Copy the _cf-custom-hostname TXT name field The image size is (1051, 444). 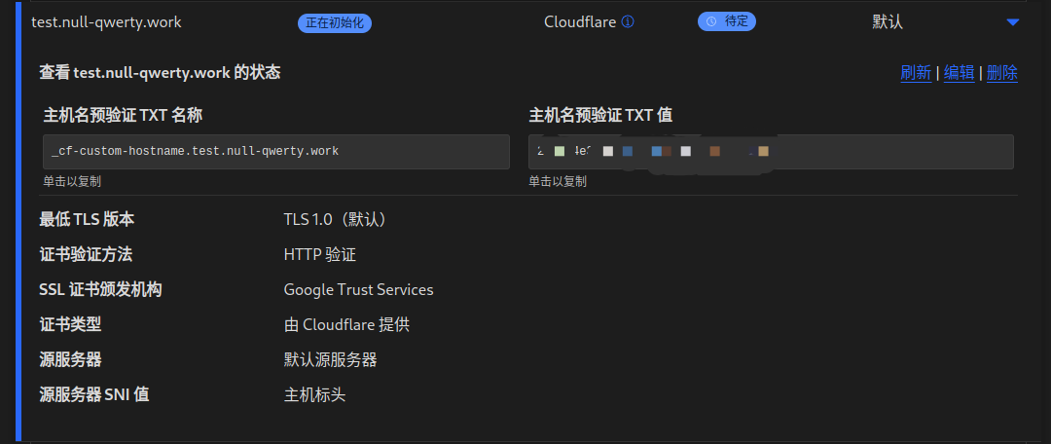tap(276, 152)
